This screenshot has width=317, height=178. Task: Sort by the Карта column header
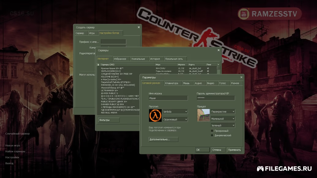pyautogui.click(x=197, y=65)
